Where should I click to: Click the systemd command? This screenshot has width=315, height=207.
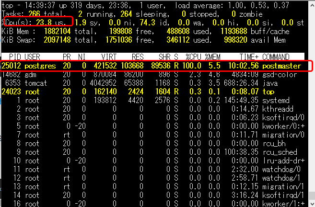(276, 101)
